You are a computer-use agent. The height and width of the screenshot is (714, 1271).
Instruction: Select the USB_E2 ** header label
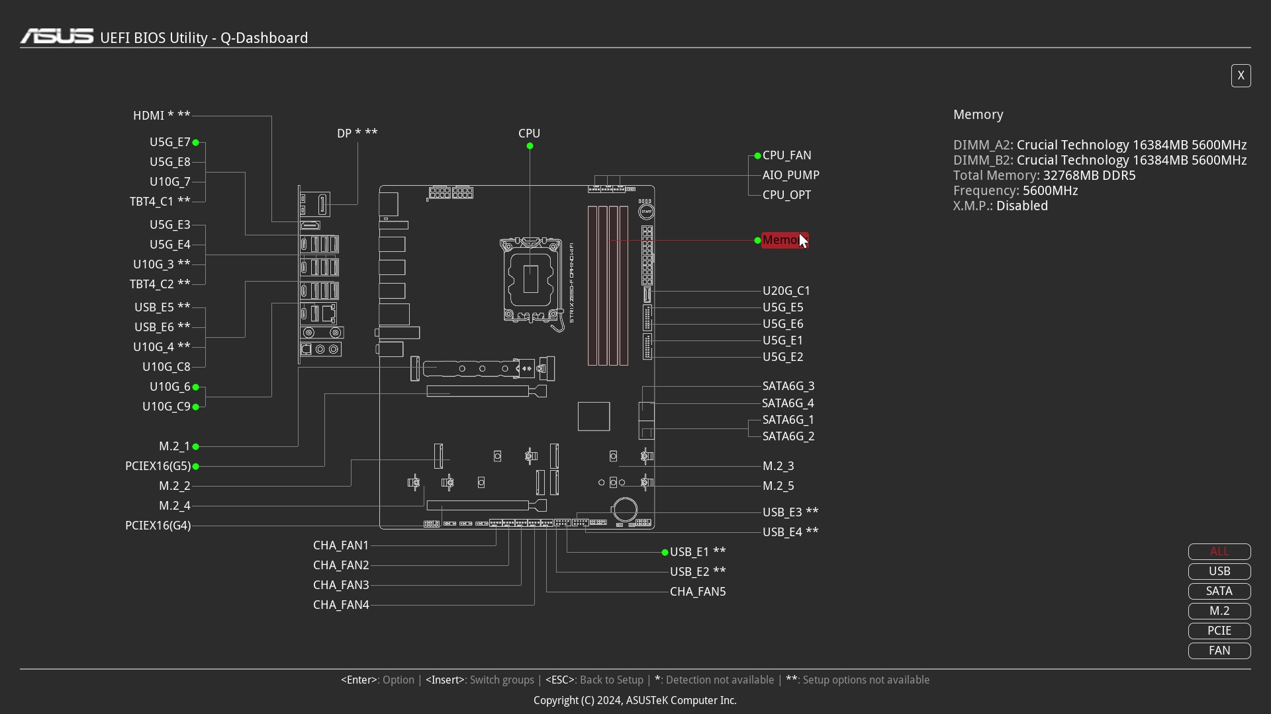pos(698,572)
